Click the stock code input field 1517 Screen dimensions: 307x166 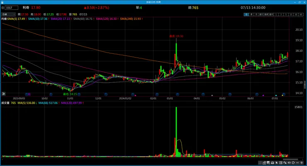[x=12, y=7]
